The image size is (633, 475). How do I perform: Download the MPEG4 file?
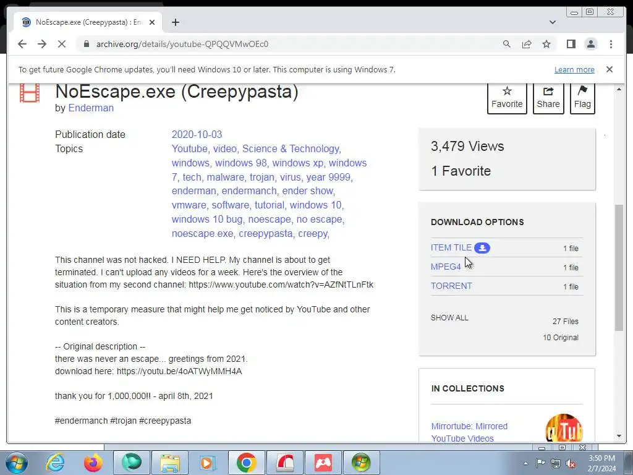click(446, 267)
